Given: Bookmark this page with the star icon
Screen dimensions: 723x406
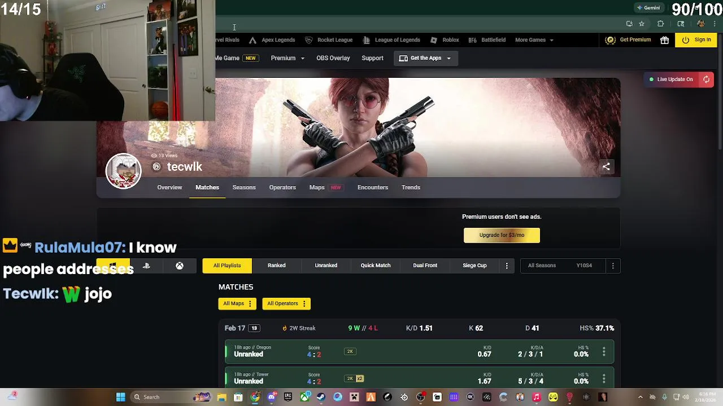Looking at the screenshot, I should click(642, 24).
